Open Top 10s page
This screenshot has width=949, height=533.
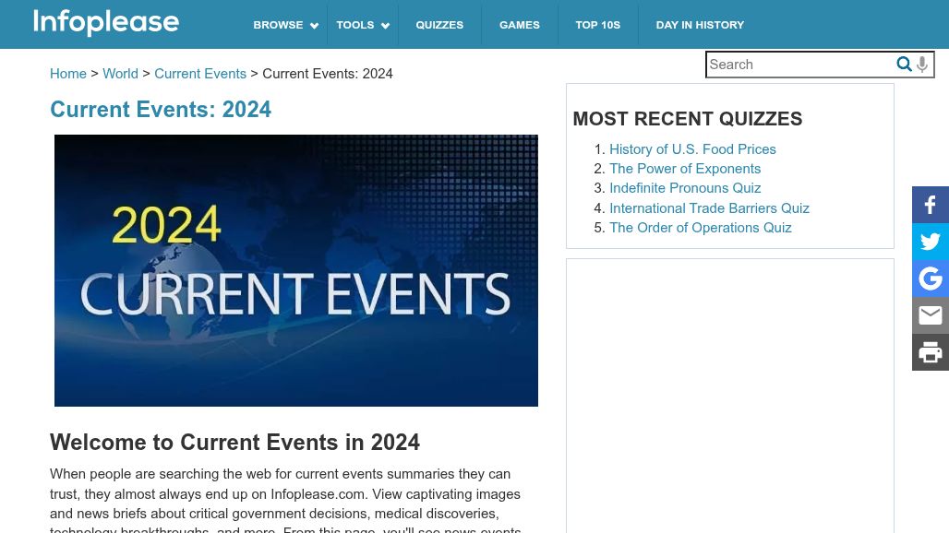(x=598, y=25)
